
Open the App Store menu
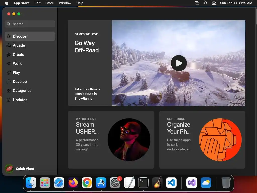click(21, 3)
